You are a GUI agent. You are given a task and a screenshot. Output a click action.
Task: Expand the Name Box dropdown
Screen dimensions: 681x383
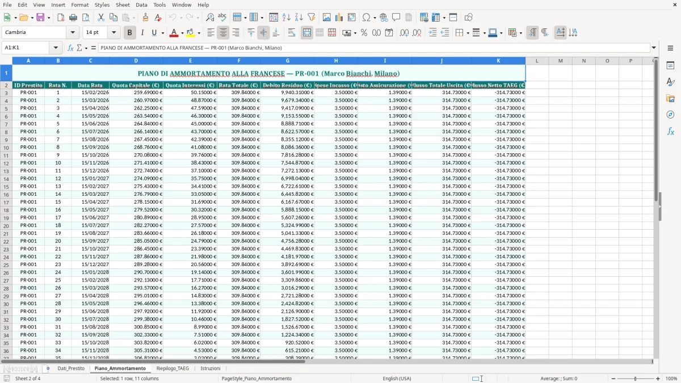pos(56,48)
